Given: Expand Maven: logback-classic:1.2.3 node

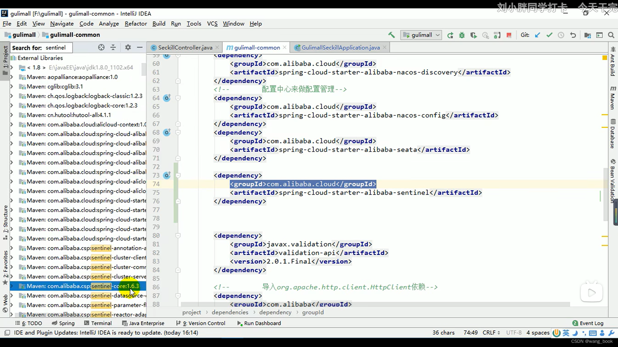Looking at the screenshot, I should (12, 96).
